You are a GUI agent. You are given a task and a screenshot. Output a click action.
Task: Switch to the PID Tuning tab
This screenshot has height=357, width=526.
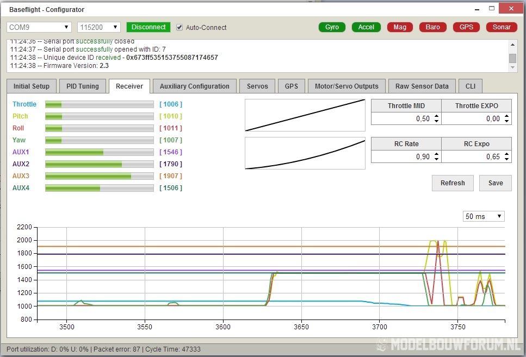83,86
